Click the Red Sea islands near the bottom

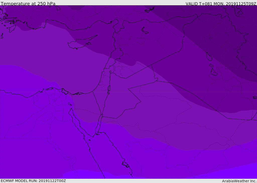pyautogui.click(x=126, y=165)
